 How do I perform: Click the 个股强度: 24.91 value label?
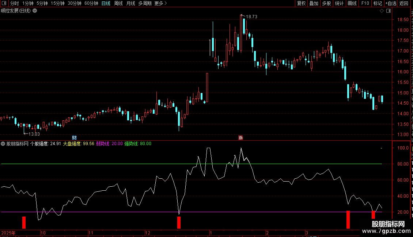point(46,144)
